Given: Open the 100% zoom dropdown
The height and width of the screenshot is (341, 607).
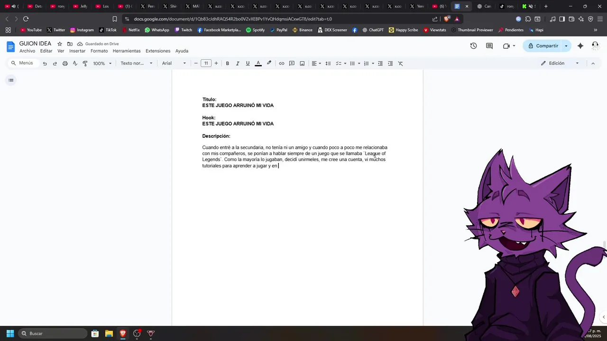Looking at the screenshot, I should pos(102,63).
